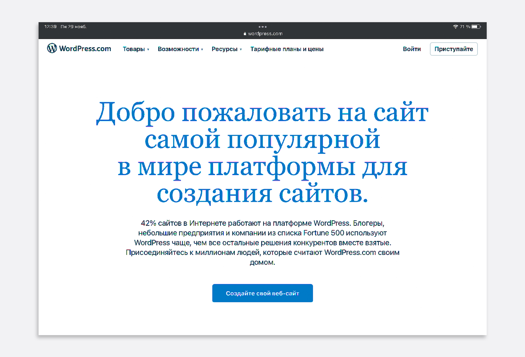Tap the 12:39 clock in status bar
The image size is (525, 357).
tap(50, 27)
